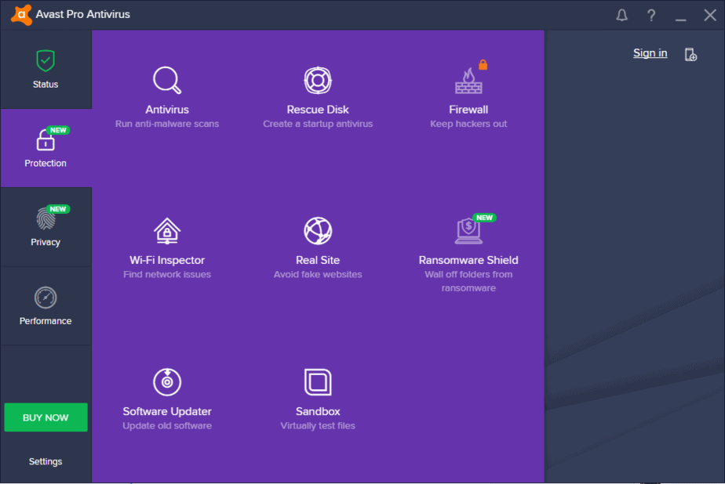
Task: Select the Protection tab
Action: click(x=45, y=148)
